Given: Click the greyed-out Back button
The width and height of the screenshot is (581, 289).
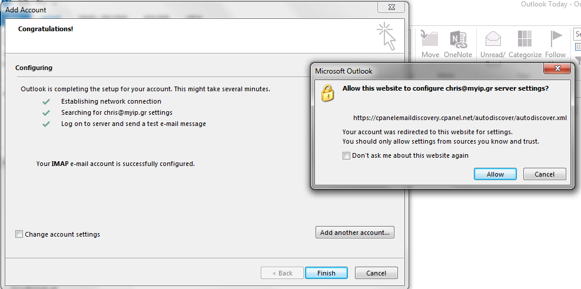Looking at the screenshot, I should click(282, 273).
